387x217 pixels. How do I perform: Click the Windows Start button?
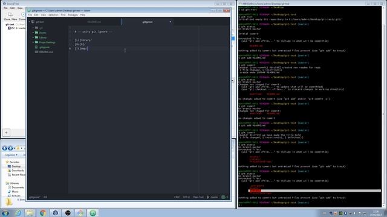coord(5,213)
